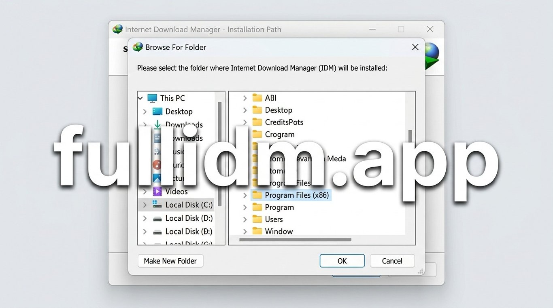Expand the CreditsPots folder
This screenshot has height=308, width=553.
coord(245,122)
